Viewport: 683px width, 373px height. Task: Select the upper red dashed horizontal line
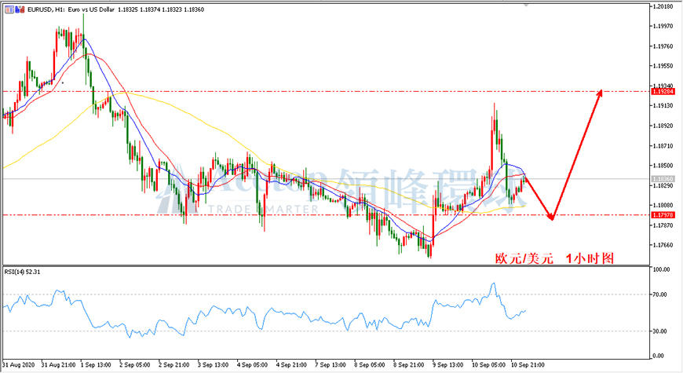[x=326, y=92]
